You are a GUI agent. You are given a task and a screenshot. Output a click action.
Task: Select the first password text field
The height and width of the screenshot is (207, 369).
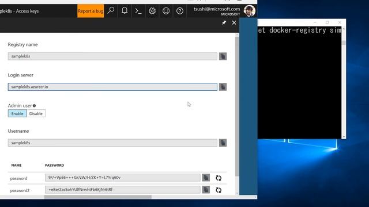[x=123, y=178]
